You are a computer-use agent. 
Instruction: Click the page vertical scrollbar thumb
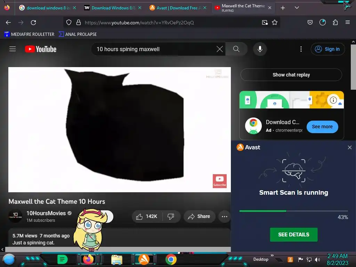point(353,67)
